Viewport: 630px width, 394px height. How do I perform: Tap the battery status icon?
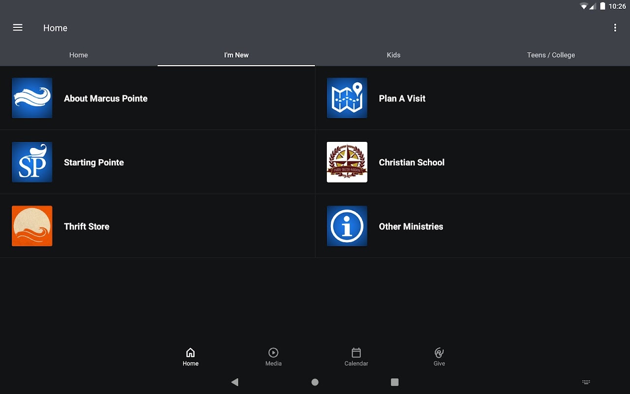pyautogui.click(x=602, y=6)
